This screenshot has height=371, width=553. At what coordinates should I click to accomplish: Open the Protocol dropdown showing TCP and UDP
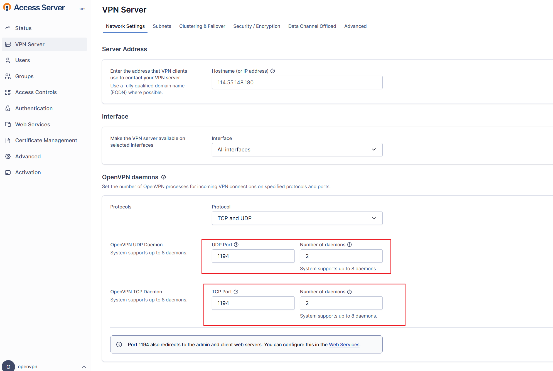pos(297,218)
